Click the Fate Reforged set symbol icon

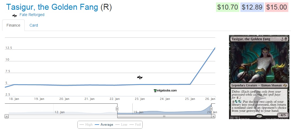tap(15, 15)
